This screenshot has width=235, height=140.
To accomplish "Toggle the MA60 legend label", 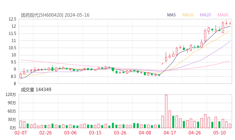I will coord(223,15).
